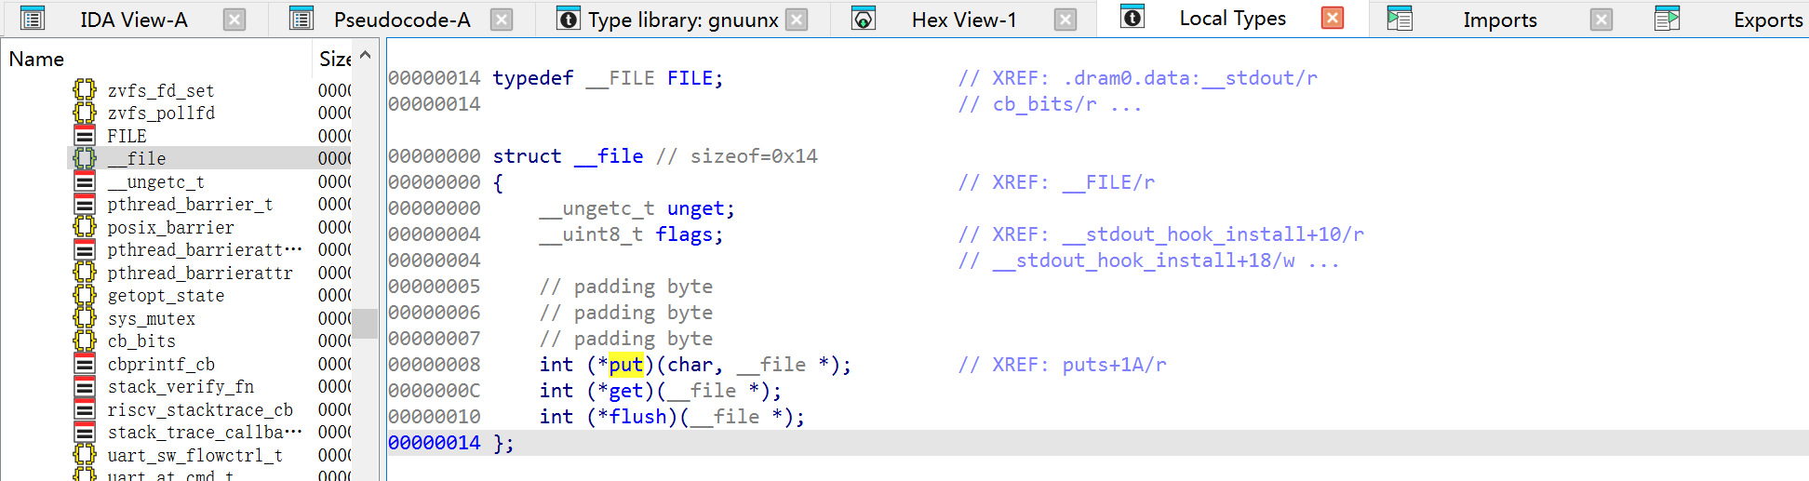1809x481 pixels.
Task: Click the Exports tab icon
Action: pos(1667,19)
